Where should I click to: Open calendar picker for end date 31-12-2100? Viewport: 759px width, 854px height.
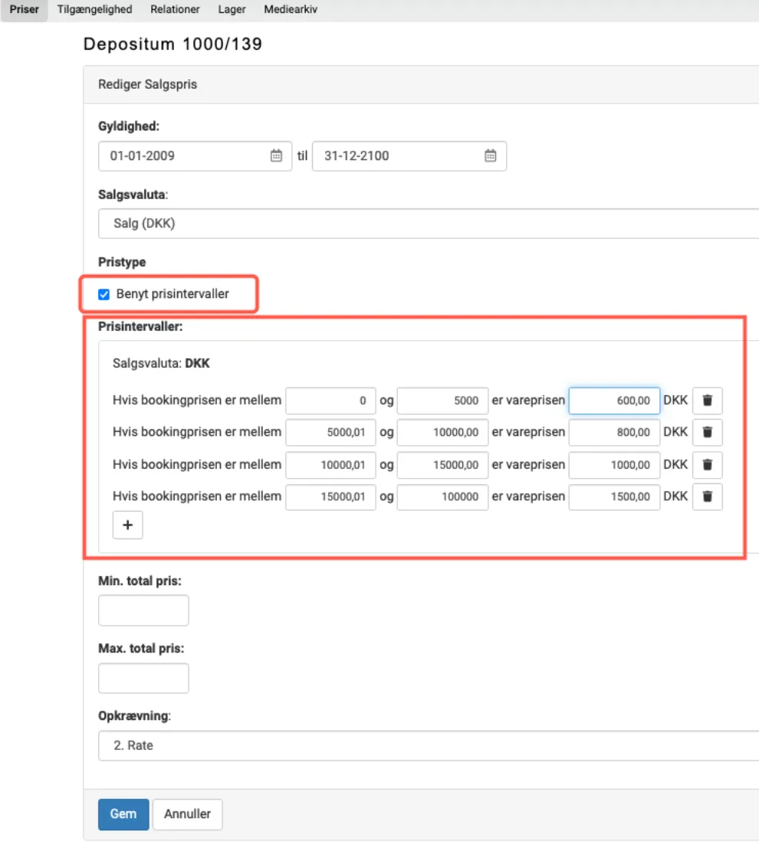(x=490, y=156)
